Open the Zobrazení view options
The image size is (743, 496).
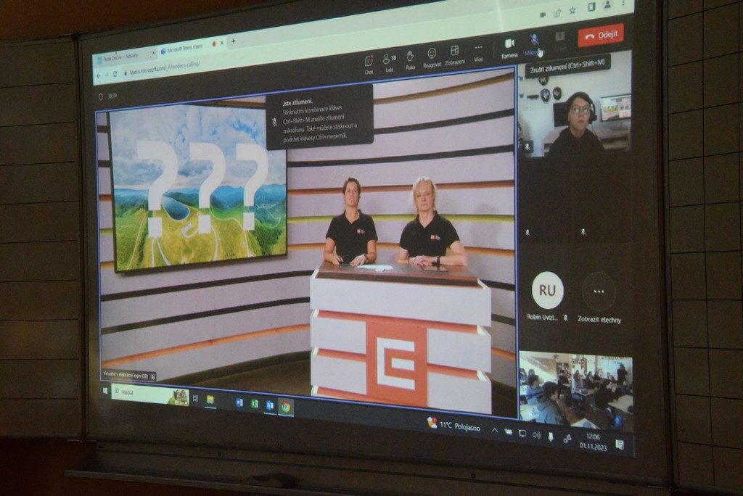point(454,55)
